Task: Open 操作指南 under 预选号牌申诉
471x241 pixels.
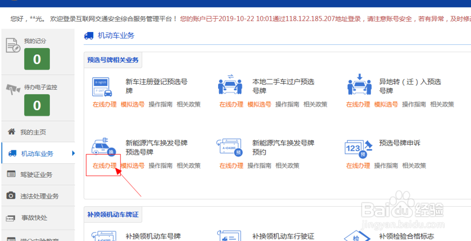Action: pos(386,165)
